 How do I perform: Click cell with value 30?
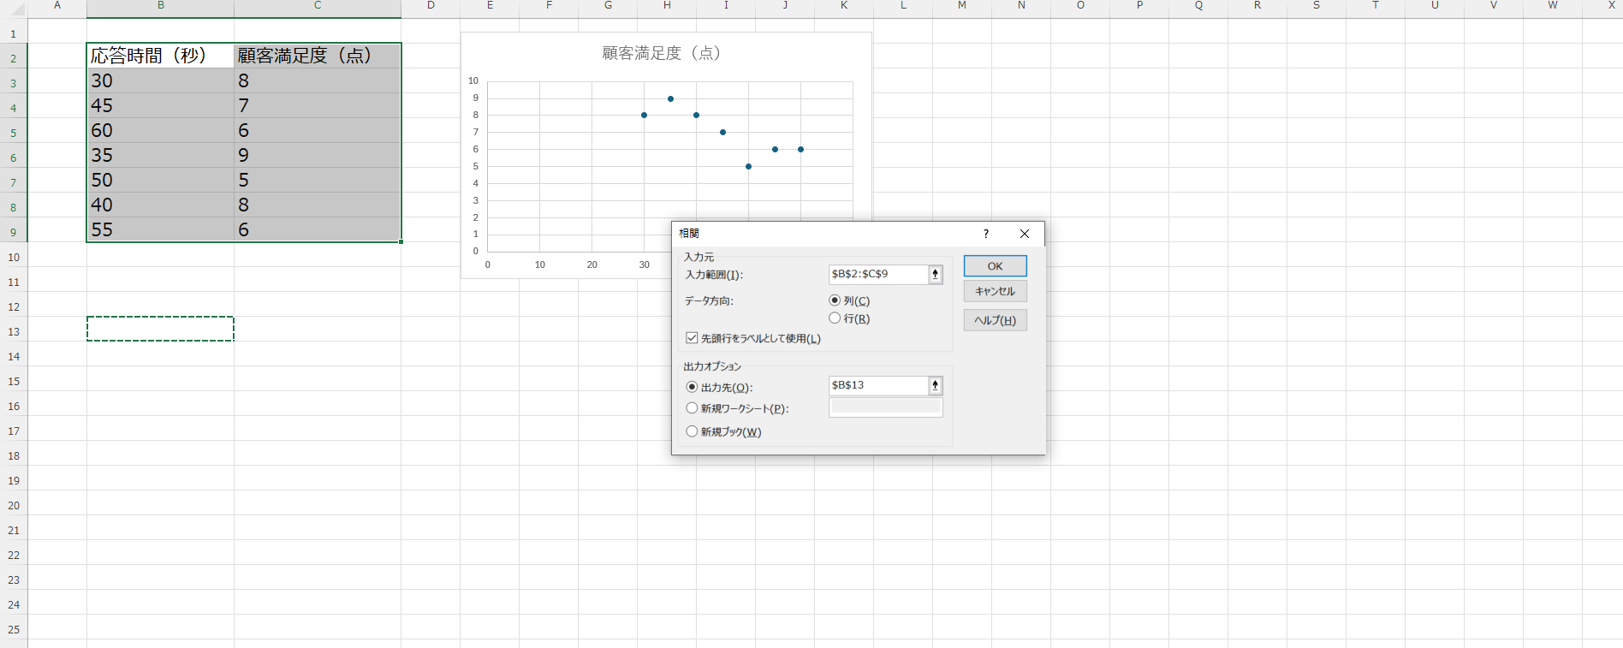pos(161,80)
